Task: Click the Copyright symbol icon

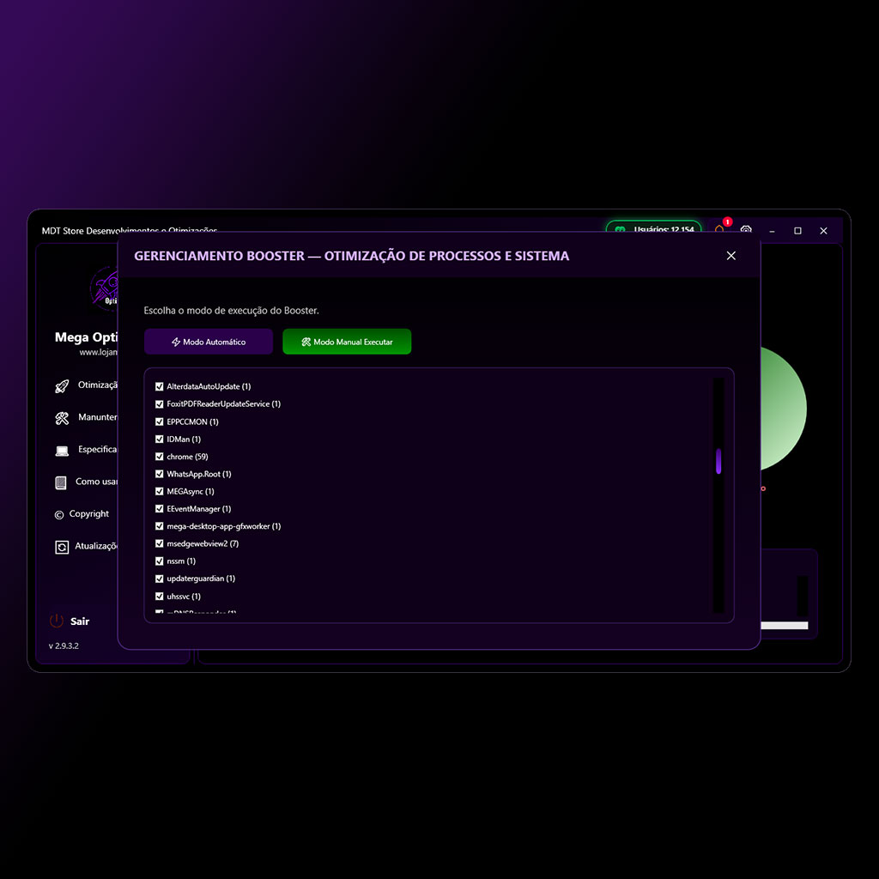Action: point(59,515)
